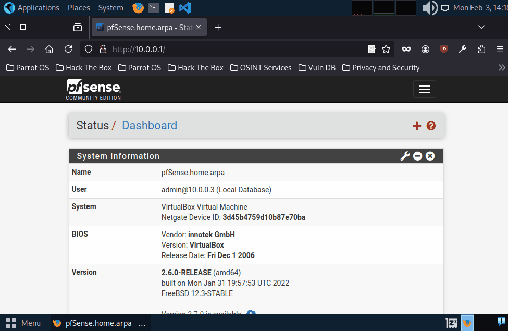508x331 pixels.
Task: Add a widget with the plus icon
Action: pyautogui.click(x=417, y=126)
